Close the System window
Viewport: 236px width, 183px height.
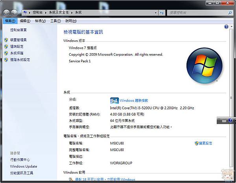click(x=227, y=3)
